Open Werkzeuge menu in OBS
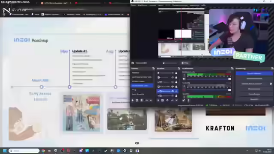This screenshot has width=274, height=154. click(194, 5)
